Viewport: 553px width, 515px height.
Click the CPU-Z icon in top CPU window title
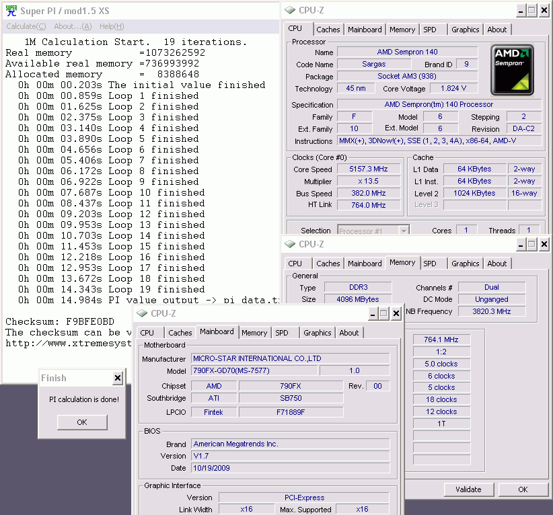(x=290, y=10)
